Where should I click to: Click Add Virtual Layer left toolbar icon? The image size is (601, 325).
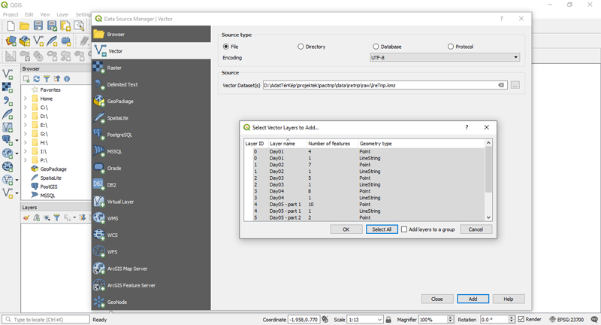pyautogui.click(x=8, y=127)
